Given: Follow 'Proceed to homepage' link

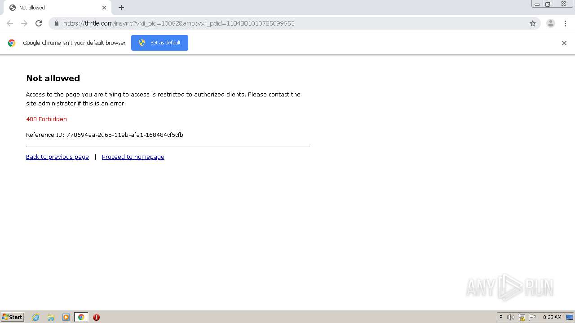Looking at the screenshot, I should click(133, 157).
